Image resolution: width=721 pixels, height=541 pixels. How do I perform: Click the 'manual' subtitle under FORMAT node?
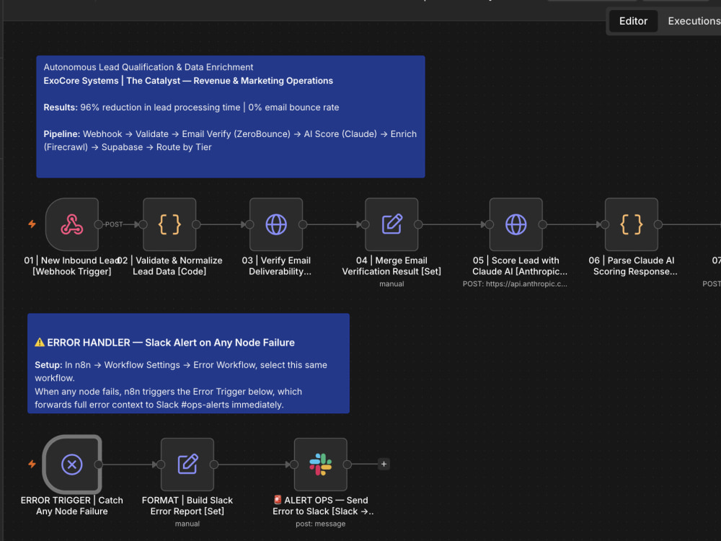coord(187,524)
